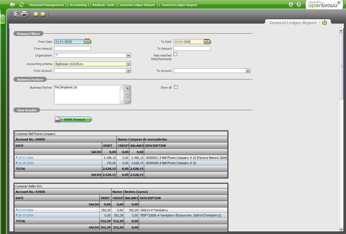Enable the Show all checkbox

[x=176, y=87]
